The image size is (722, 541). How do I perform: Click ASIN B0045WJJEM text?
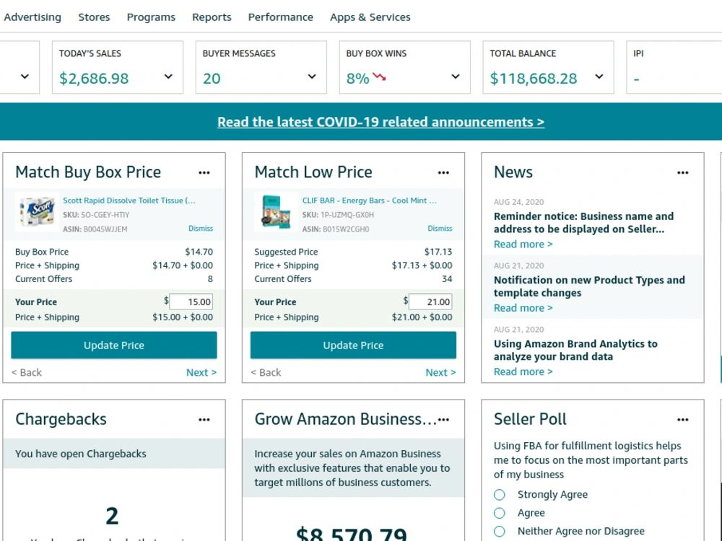click(95, 229)
